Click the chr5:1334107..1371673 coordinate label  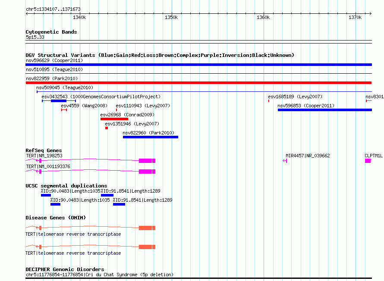tap(53, 9)
